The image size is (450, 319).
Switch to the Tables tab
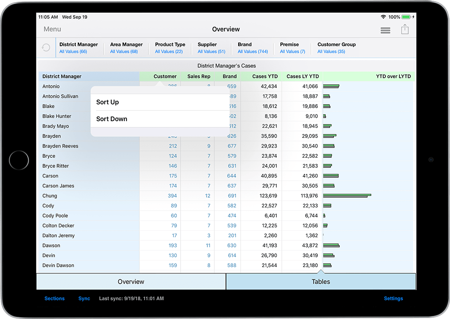tap(321, 282)
